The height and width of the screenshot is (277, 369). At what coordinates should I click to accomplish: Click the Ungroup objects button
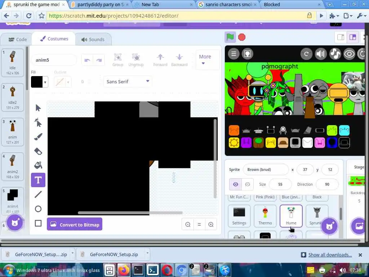tap(136, 60)
